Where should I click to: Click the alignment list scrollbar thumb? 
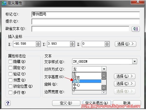click(x=104, y=79)
